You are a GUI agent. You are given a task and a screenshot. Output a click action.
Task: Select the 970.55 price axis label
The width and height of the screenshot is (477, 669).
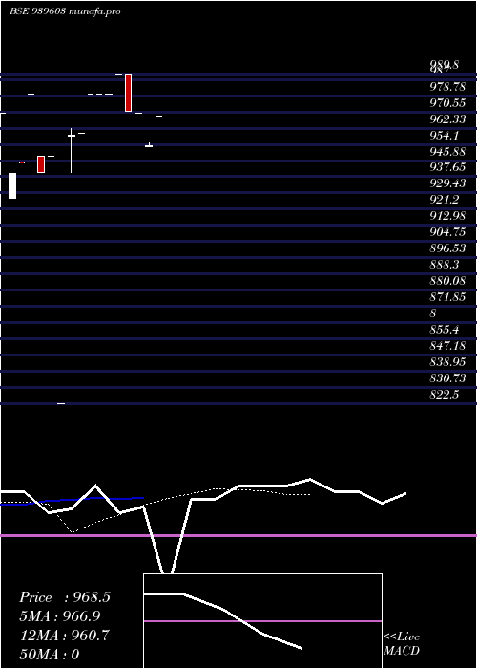[447, 103]
